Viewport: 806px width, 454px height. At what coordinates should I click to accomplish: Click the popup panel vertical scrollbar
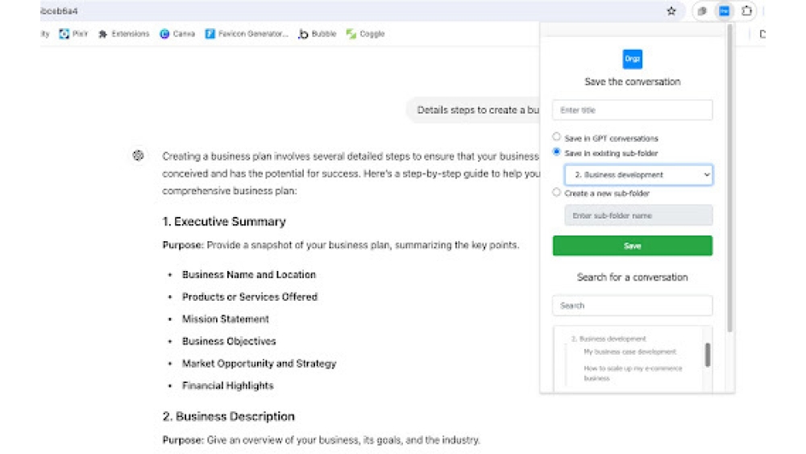click(729, 177)
